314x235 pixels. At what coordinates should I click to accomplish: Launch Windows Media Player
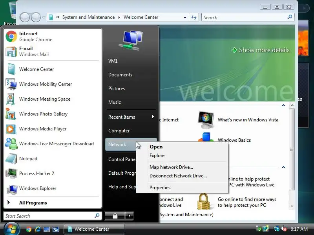tap(53, 129)
